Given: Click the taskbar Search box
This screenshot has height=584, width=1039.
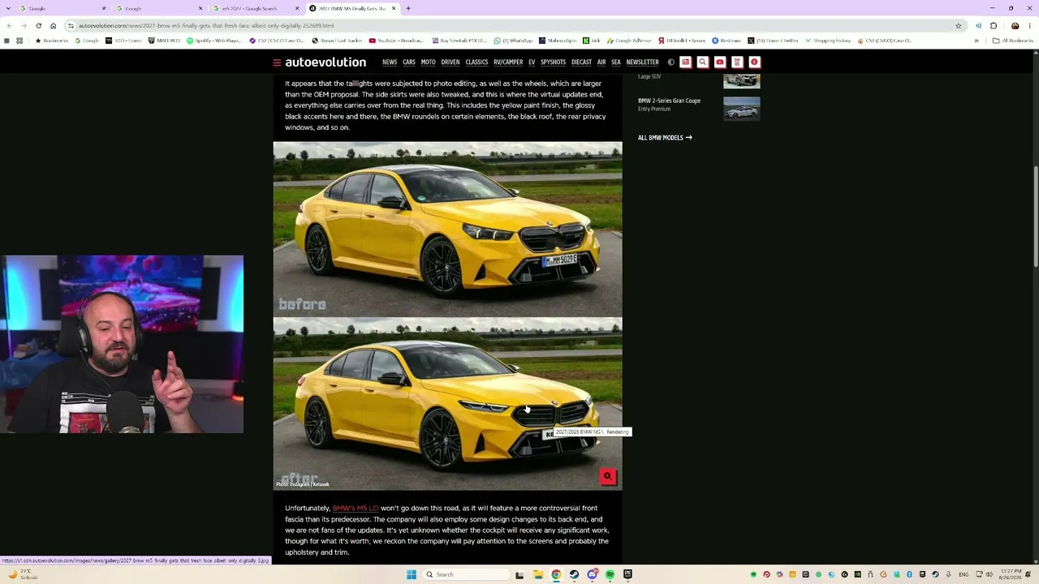Looking at the screenshot, I should point(466,575).
